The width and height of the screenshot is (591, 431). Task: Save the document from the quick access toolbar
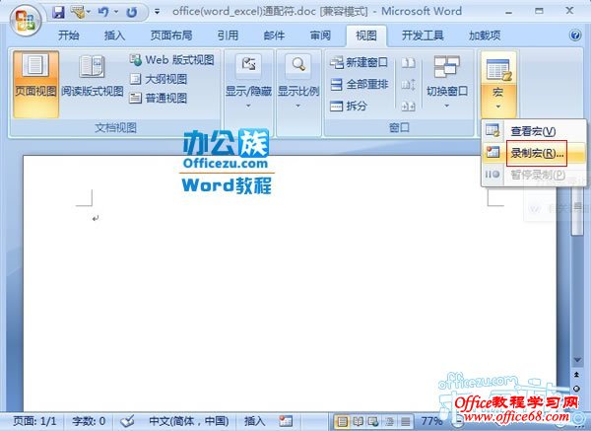tap(58, 12)
